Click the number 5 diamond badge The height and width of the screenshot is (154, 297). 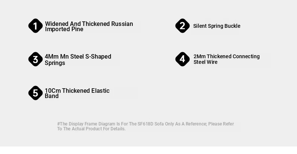click(x=35, y=93)
